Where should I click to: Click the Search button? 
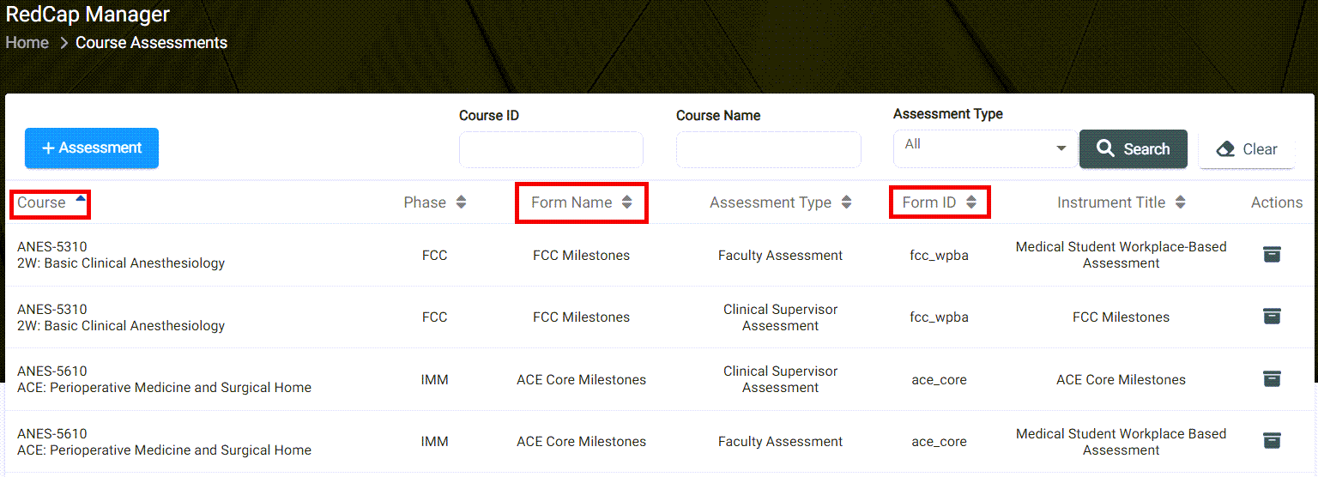pos(1133,149)
